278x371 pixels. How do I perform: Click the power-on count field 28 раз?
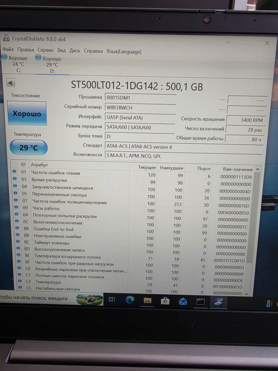point(245,130)
